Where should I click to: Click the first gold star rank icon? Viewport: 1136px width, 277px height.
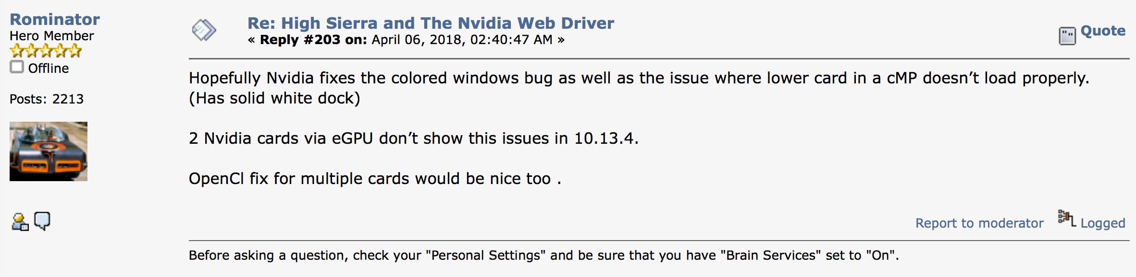[x=17, y=51]
